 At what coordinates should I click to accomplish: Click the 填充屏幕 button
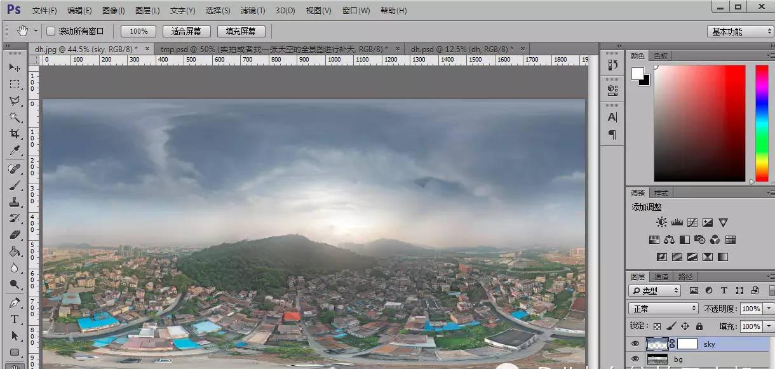click(241, 31)
